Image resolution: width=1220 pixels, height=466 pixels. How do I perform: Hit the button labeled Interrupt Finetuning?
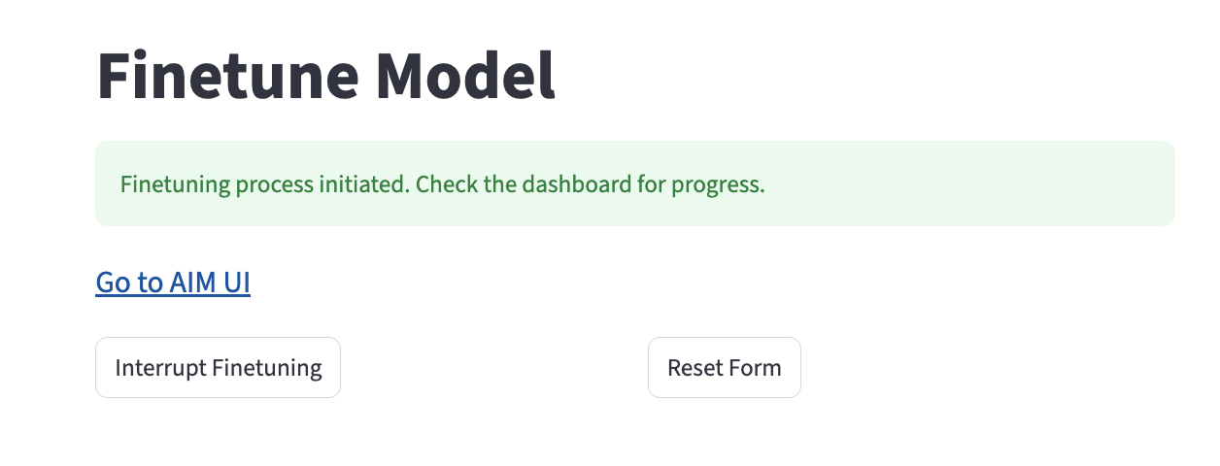218,368
